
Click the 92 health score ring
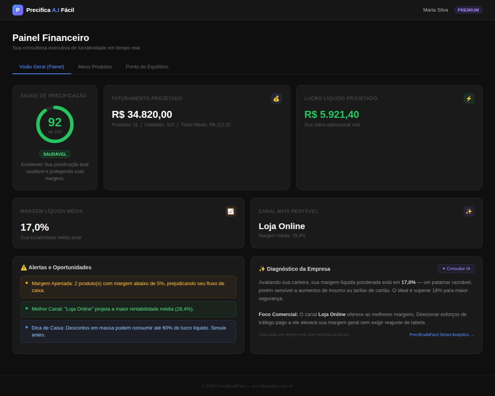tap(55, 124)
